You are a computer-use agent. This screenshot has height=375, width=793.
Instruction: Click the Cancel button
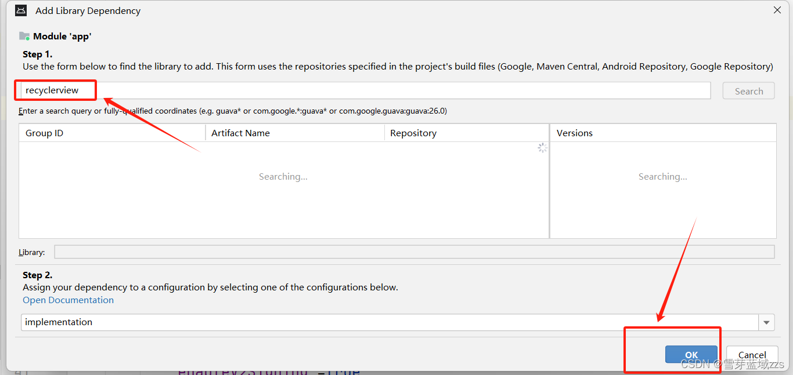(x=752, y=355)
